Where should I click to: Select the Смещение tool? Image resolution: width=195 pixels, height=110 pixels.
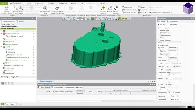(142, 10)
